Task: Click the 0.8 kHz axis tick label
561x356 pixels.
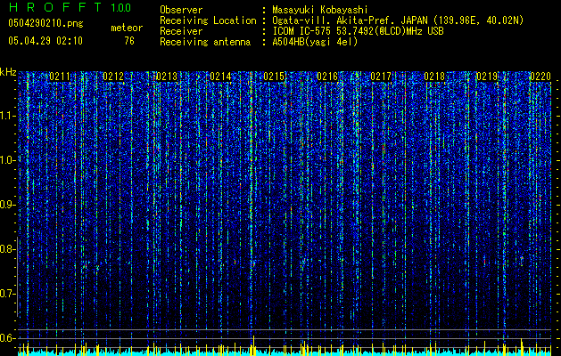Action: click(x=8, y=249)
